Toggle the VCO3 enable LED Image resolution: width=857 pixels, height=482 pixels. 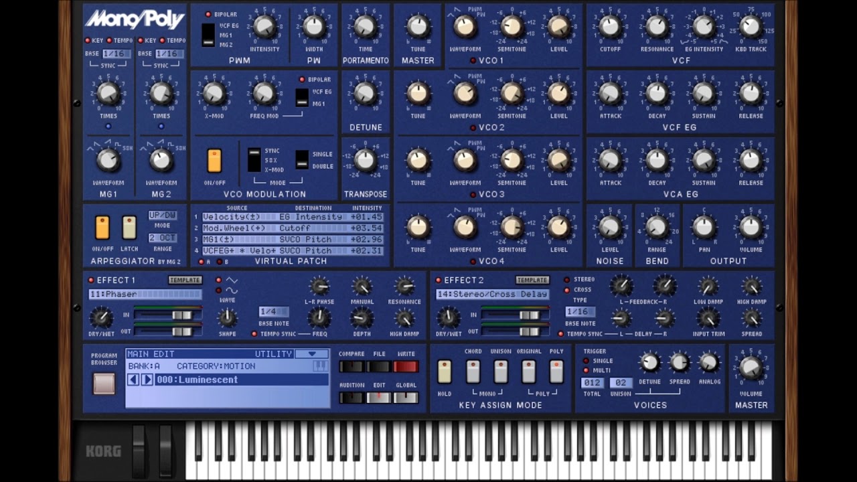tap(473, 195)
